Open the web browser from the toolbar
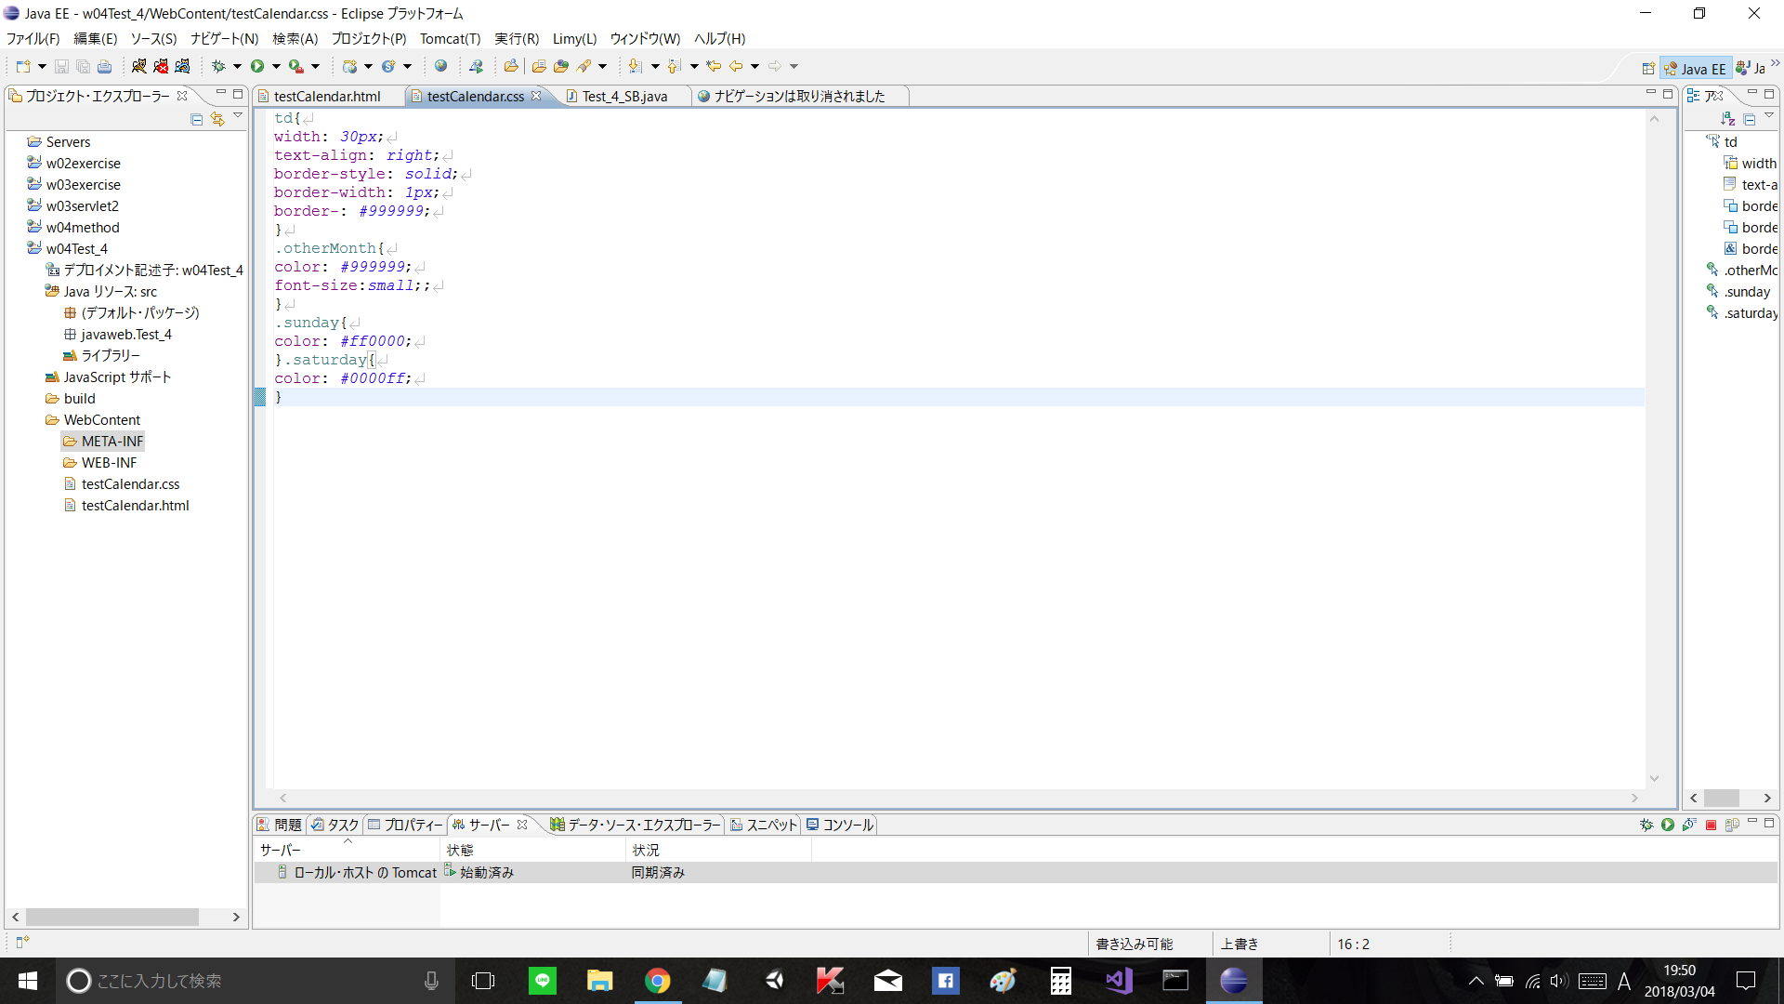1784x1004 pixels. point(440,66)
